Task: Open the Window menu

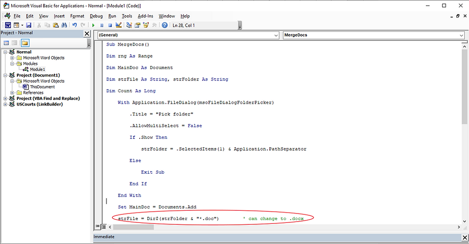Action: pyautogui.click(x=166, y=16)
